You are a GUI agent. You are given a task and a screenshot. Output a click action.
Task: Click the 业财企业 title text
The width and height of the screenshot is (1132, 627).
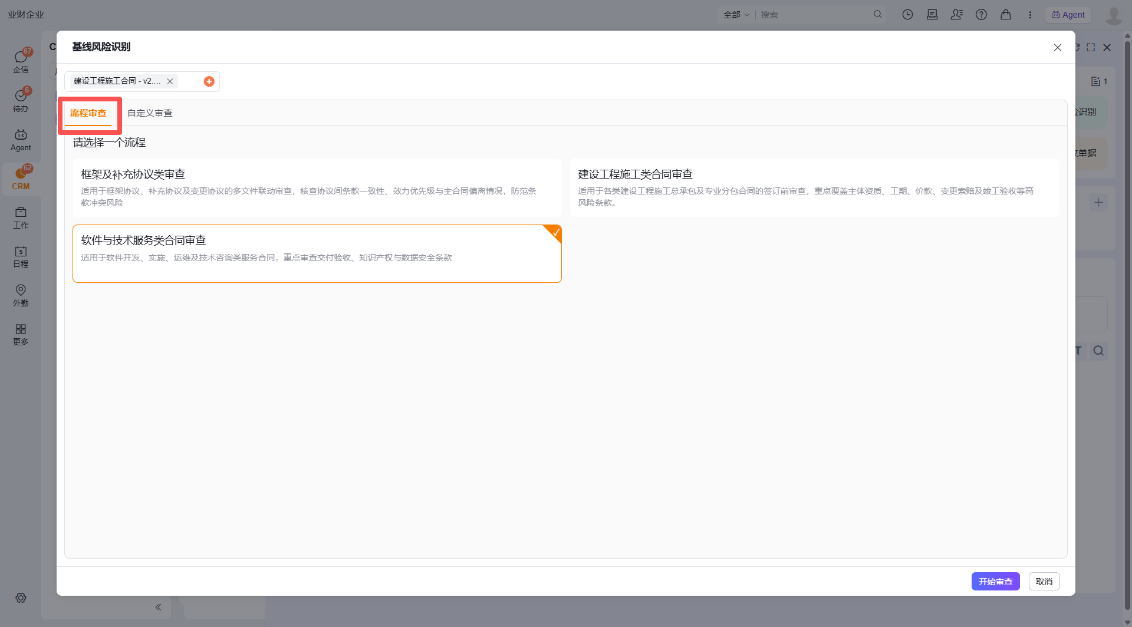click(x=26, y=15)
